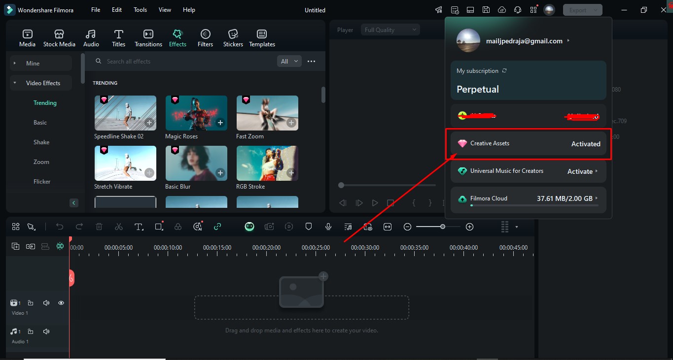
Task: Open the Filmora Cloud storage entry
Action: (x=528, y=199)
